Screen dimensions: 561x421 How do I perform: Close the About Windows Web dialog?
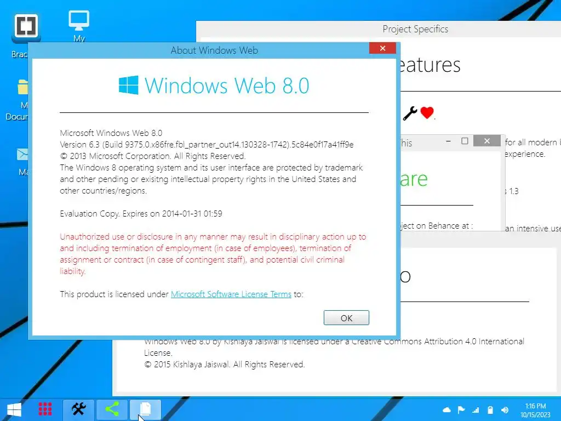[382, 48]
